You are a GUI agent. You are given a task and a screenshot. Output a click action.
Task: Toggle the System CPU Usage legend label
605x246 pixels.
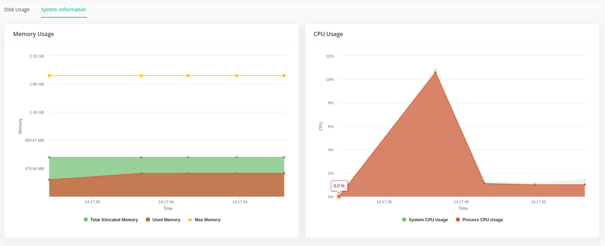pyautogui.click(x=428, y=220)
